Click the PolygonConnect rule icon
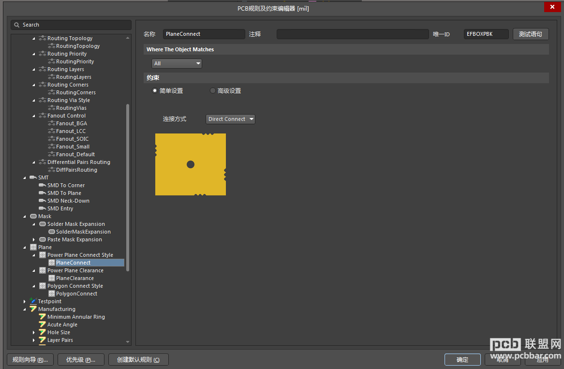564x369 pixels. pos(51,294)
